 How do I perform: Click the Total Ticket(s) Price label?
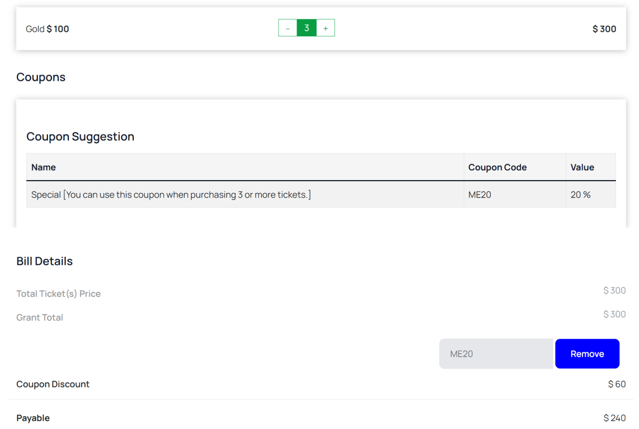(58, 294)
